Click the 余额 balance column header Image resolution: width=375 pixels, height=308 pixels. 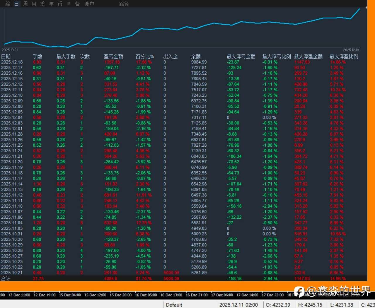click(x=196, y=57)
